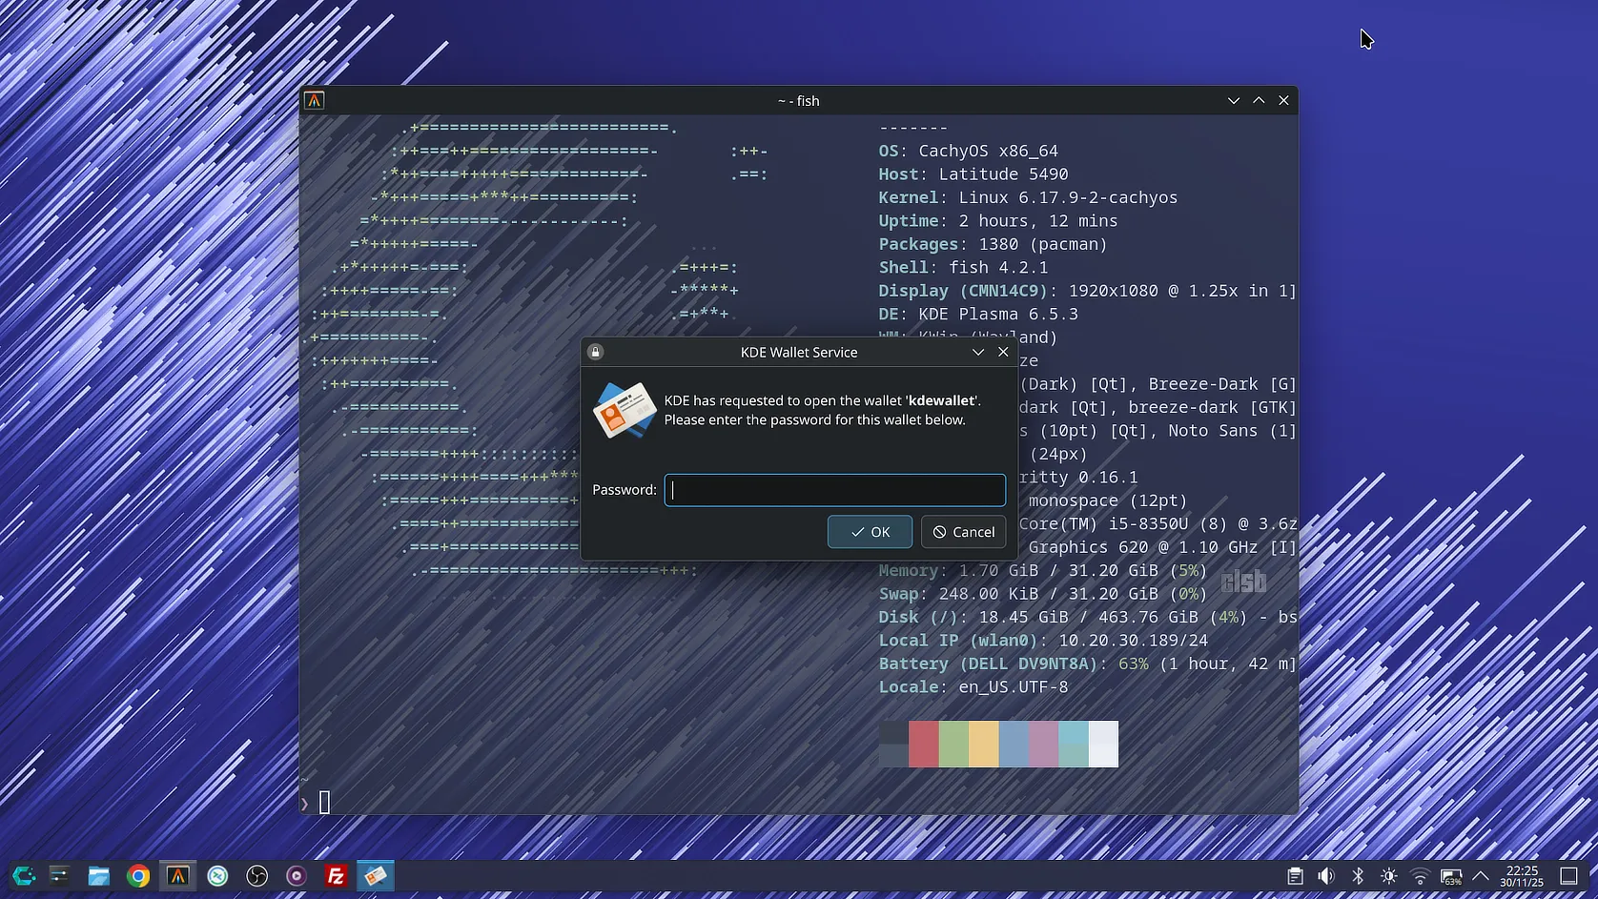Minimize the KDE Wallet Service dialog chevron
The image size is (1598, 899).
(978, 352)
